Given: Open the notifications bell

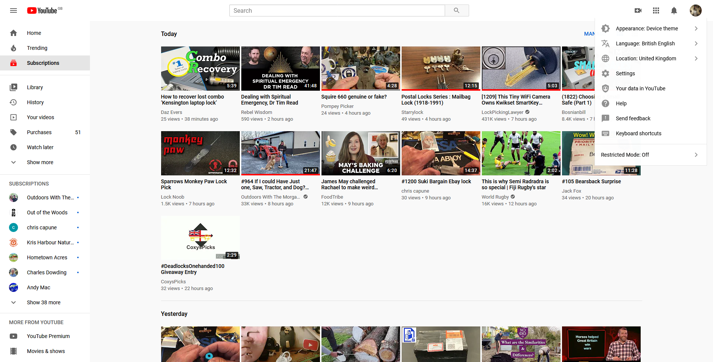Looking at the screenshot, I should [674, 10].
